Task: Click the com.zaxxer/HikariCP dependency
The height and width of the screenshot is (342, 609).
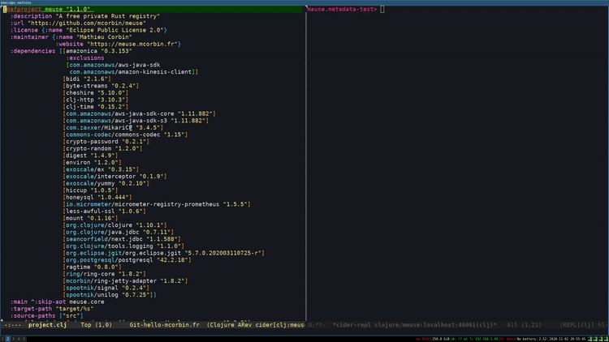Action: coord(113,128)
